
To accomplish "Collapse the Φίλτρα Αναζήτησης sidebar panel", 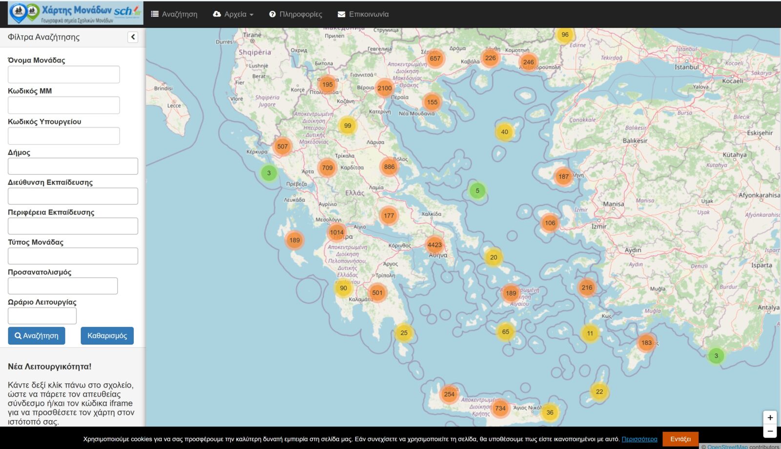I will coord(133,37).
